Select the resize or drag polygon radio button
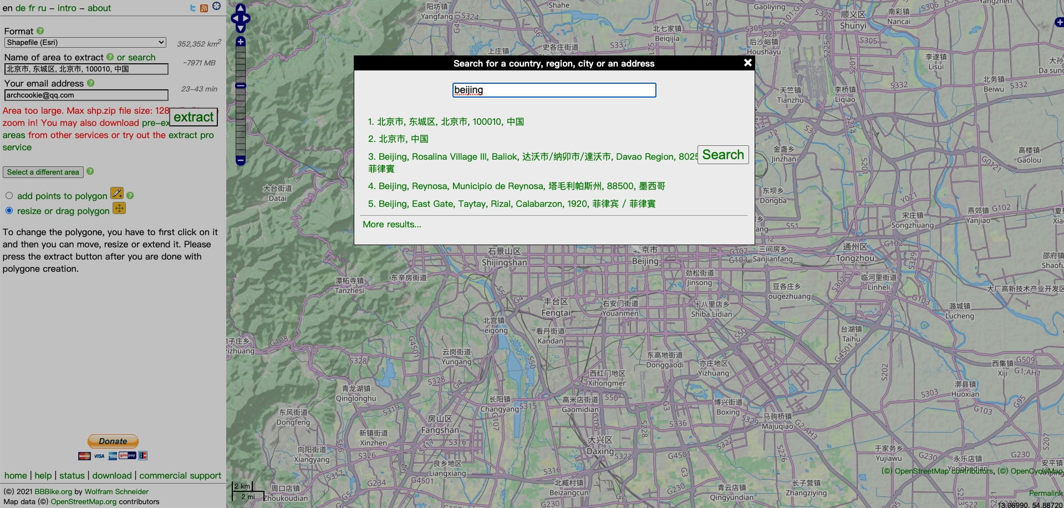The height and width of the screenshot is (508, 1064). click(x=9, y=211)
